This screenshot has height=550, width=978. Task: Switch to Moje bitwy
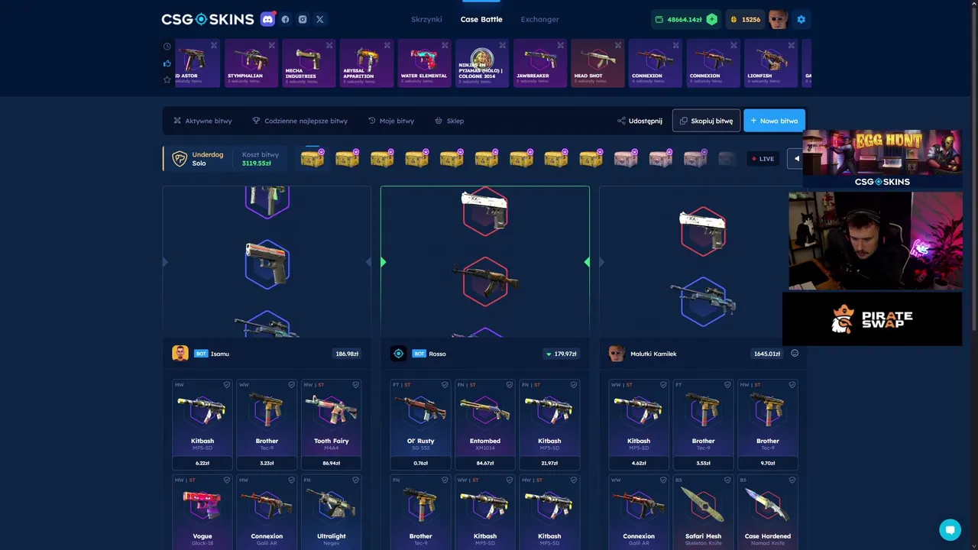391,121
